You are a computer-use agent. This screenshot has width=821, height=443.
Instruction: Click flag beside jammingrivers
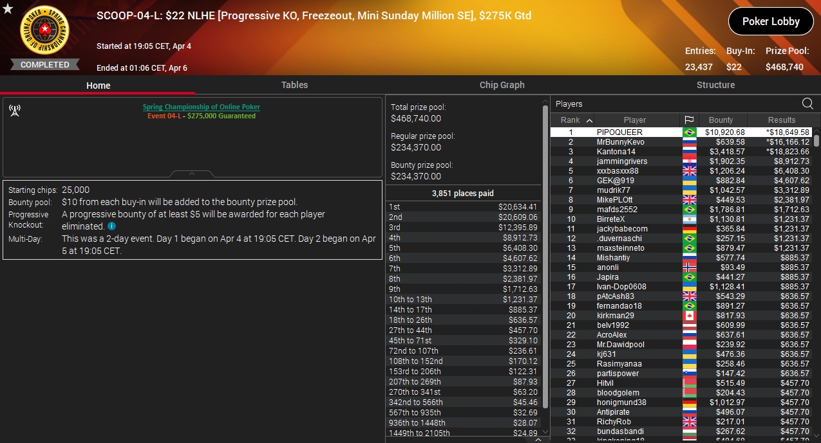(x=690, y=161)
